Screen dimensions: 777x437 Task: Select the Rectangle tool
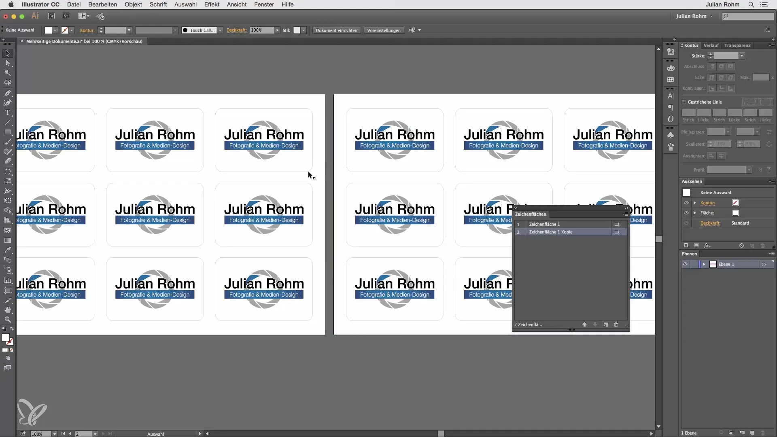[x=7, y=132]
